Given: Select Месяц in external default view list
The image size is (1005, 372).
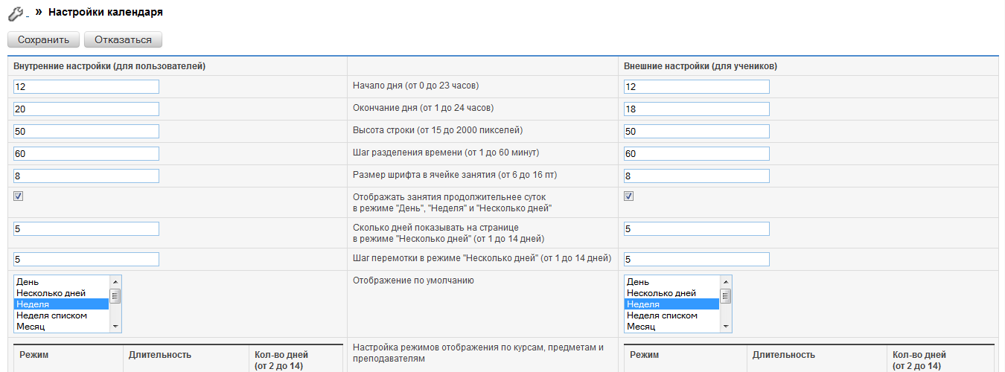Looking at the screenshot, I should 670,327.
